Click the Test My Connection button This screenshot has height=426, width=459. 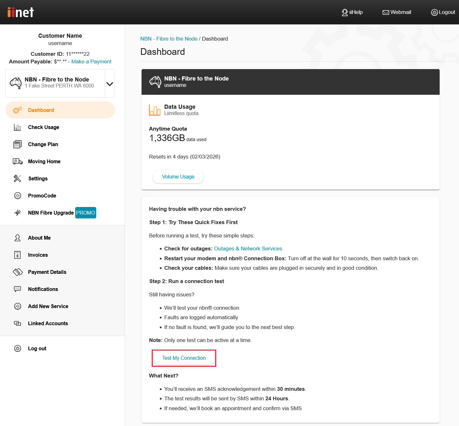coord(184,358)
